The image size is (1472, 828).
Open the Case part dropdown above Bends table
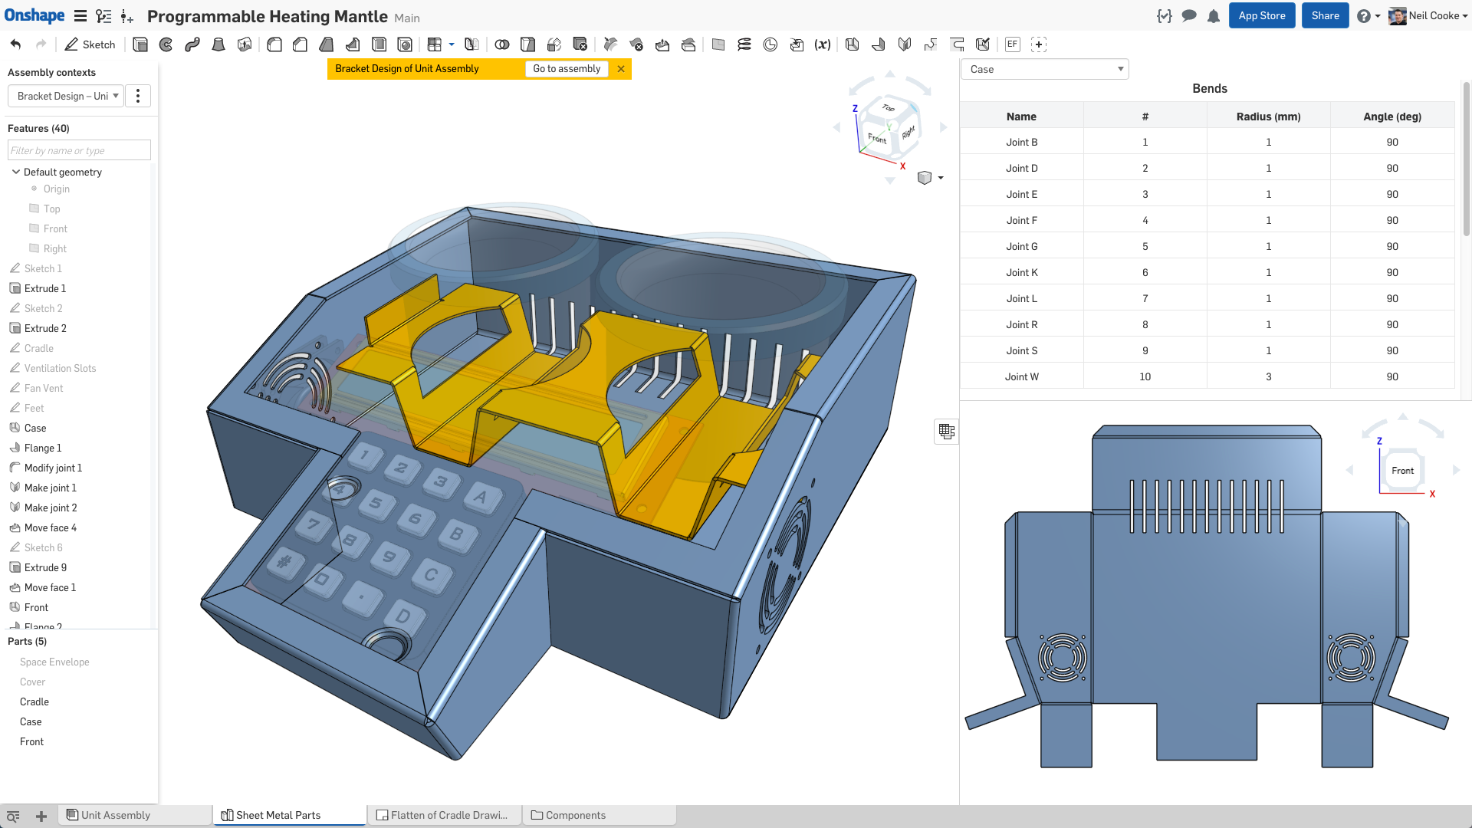(1044, 69)
